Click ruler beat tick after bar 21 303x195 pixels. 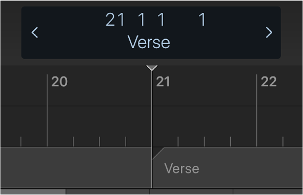pyautogui.click(x=178, y=142)
